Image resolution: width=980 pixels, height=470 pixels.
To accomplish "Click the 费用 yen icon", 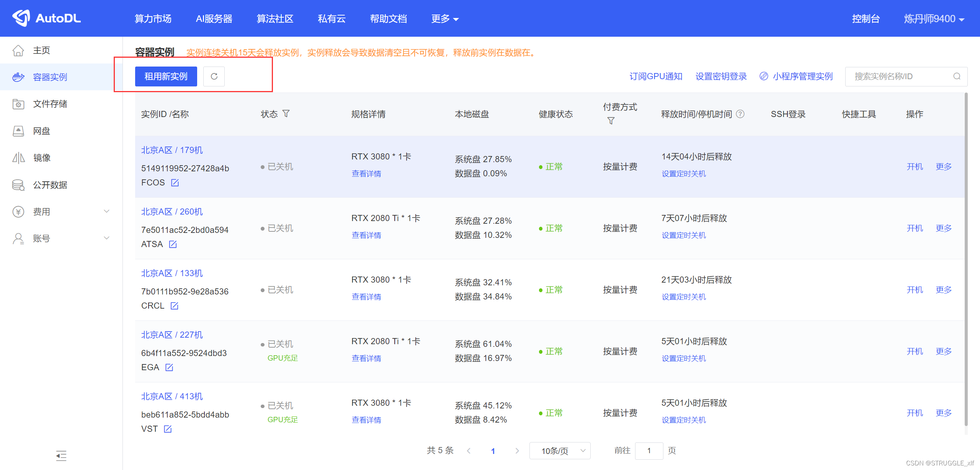I will coord(18,212).
